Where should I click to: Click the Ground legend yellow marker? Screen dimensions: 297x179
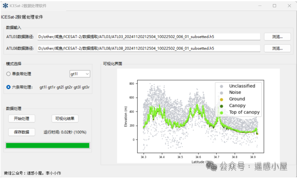[x=222, y=100]
